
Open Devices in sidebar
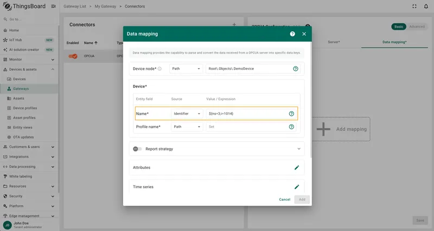tap(29, 79)
